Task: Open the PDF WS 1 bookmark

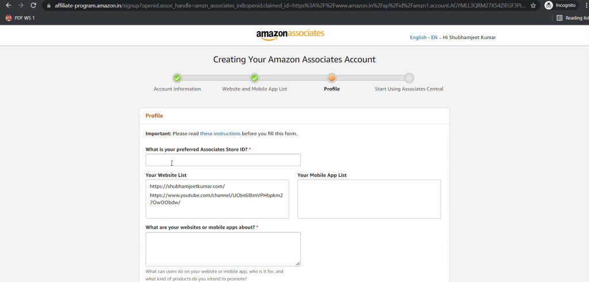Action: [x=20, y=18]
